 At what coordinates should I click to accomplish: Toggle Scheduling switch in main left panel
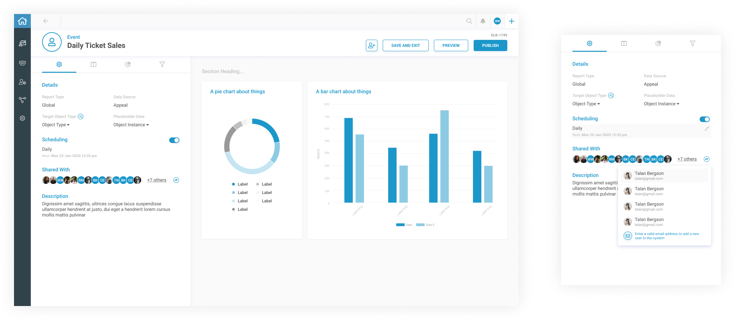[x=174, y=140]
